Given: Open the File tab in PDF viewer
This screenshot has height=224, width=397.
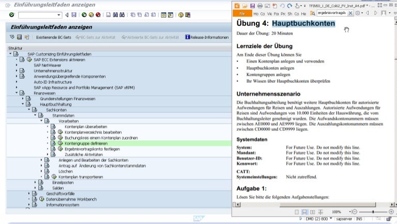Looking at the screenshot, I should [242, 13].
